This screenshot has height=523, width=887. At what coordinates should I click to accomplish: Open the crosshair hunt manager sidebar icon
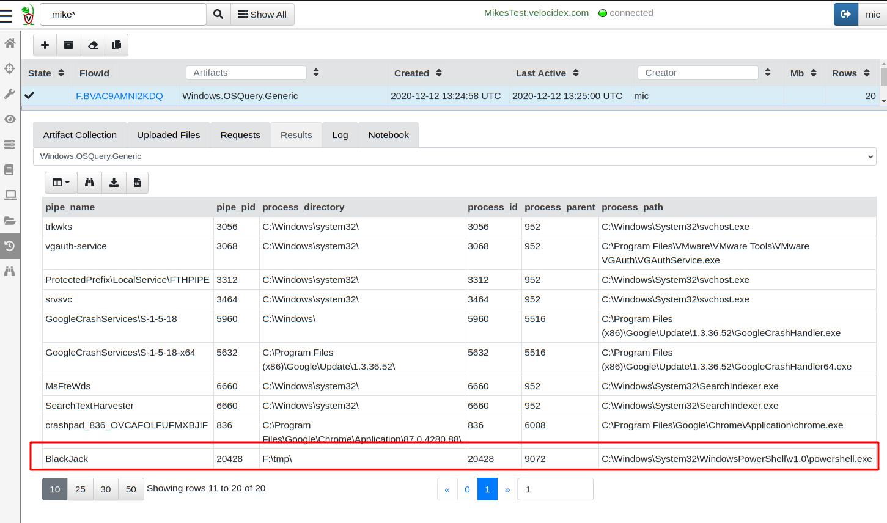pos(10,68)
